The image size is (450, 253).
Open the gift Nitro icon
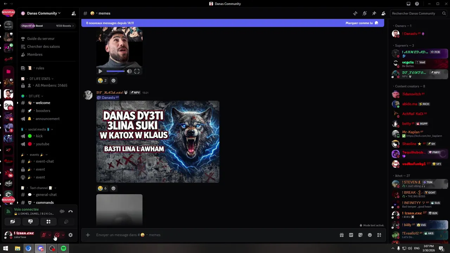(x=341, y=235)
